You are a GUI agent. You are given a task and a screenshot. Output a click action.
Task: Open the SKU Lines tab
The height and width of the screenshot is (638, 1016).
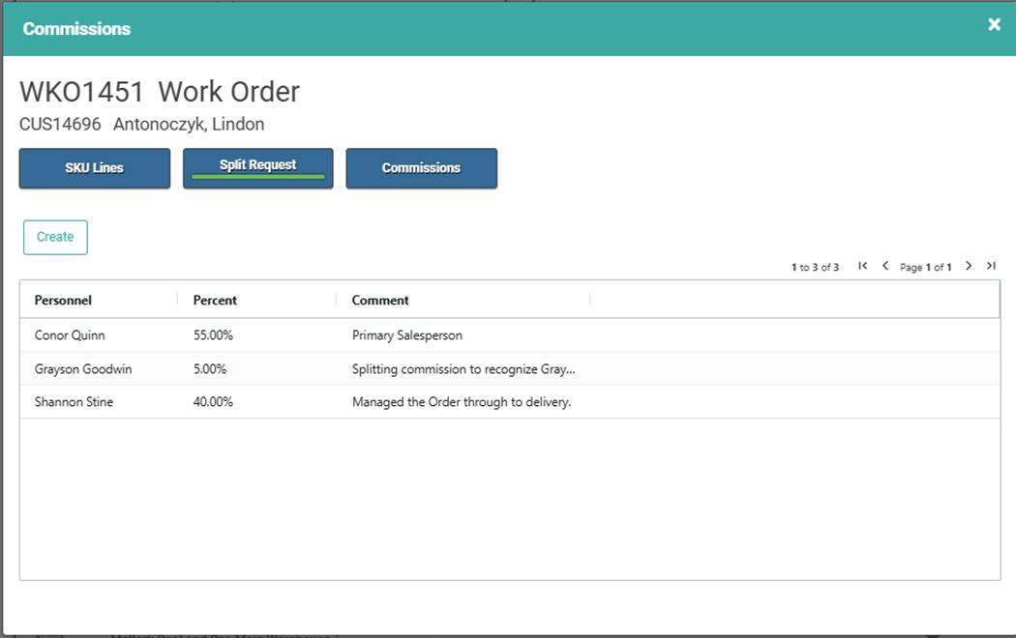pos(95,168)
